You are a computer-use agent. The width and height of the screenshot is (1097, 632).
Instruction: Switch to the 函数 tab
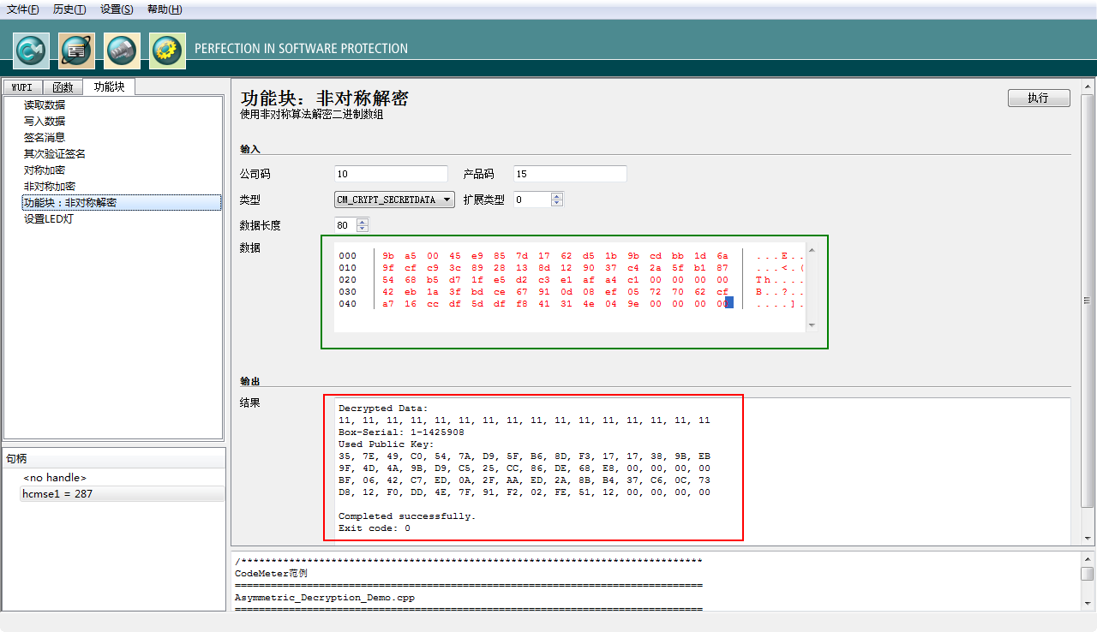coord(63,87)
